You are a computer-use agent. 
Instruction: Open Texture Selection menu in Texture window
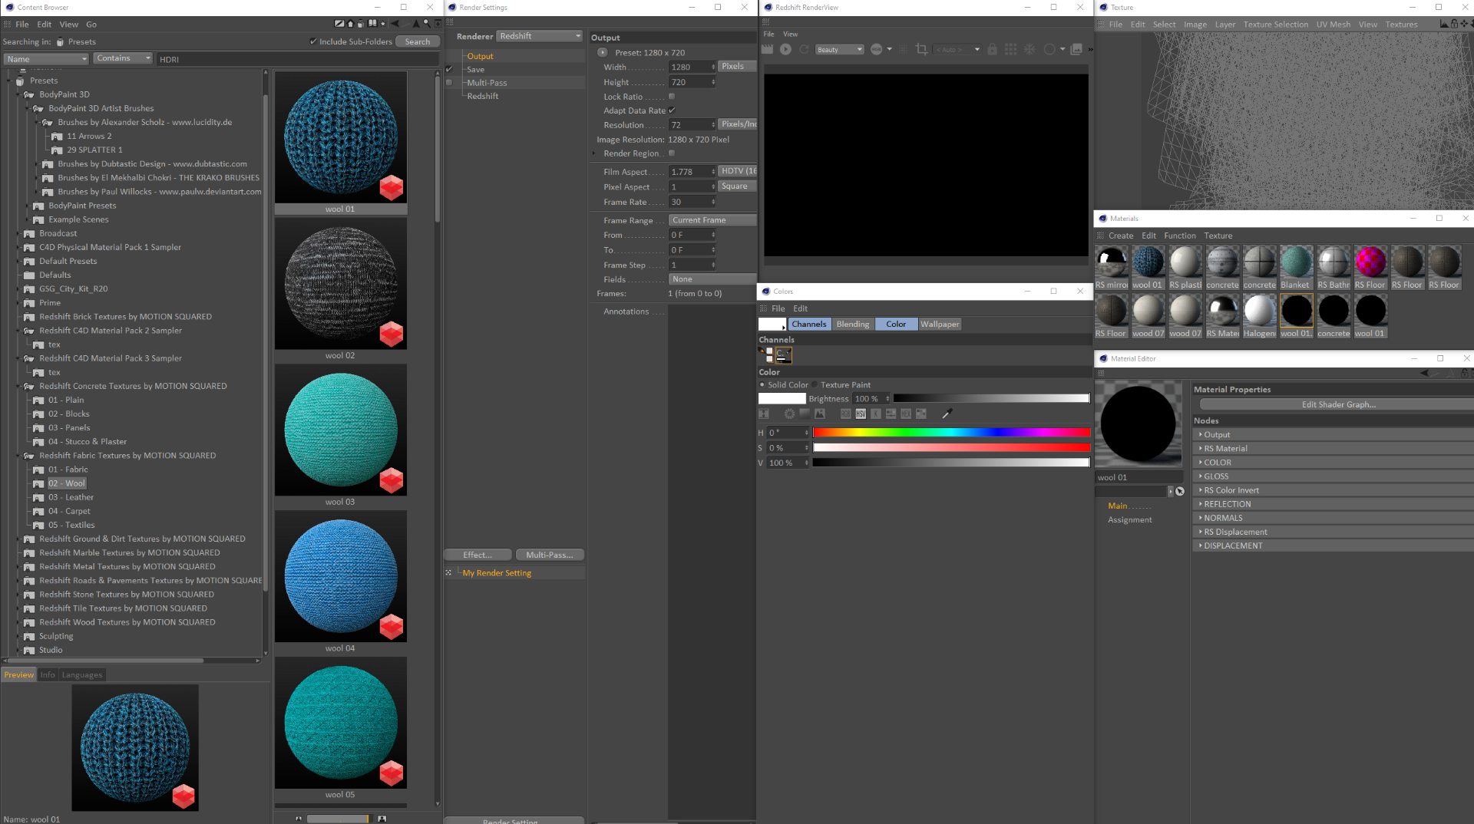coord(1275,25)
